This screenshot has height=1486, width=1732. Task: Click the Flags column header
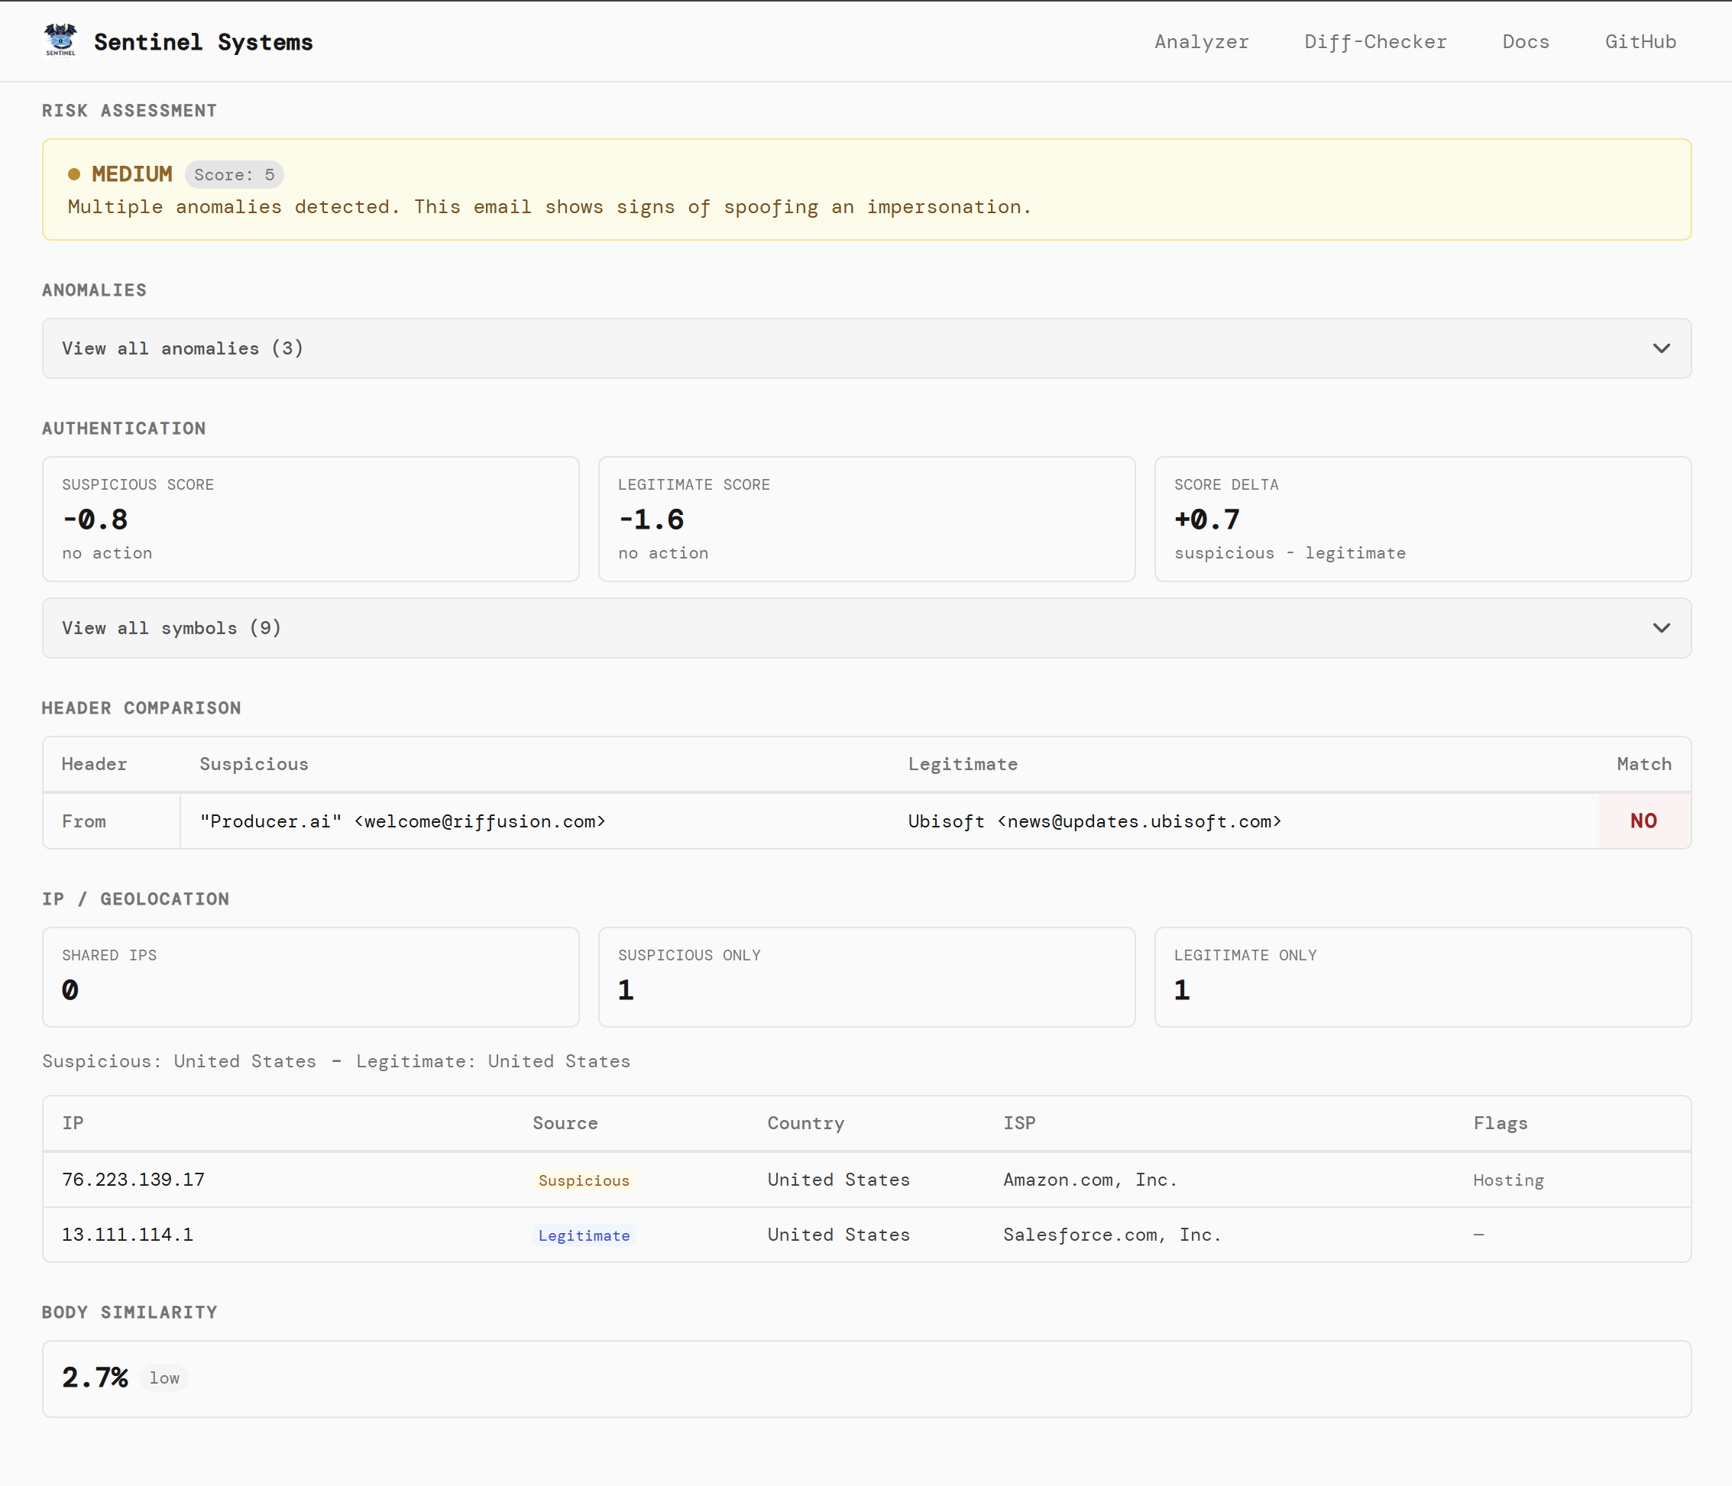(1501, 1123)
